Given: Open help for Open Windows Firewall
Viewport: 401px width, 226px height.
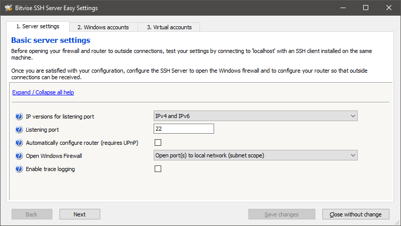Looking at the screenshot, I should point(19,155).
